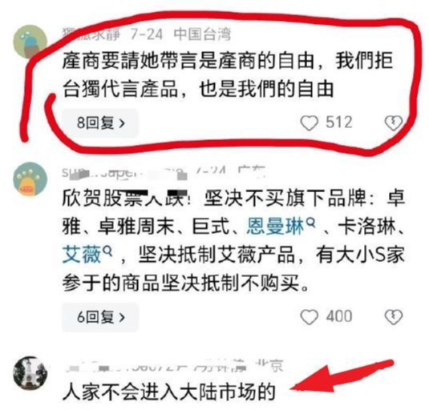Screen dimensions: 429x410
Task: Select comment about 廠商要請她帶言
Action: click(x=228, y=74)
